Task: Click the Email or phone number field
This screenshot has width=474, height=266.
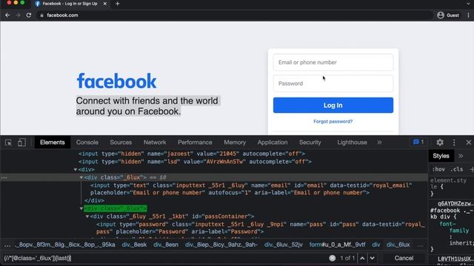Action: pos(333,62)
